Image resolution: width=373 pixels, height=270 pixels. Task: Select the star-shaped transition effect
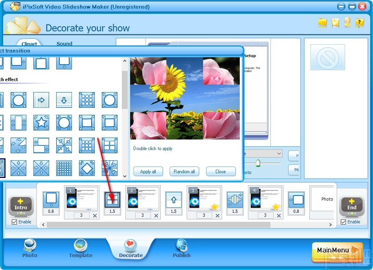pos(41,123)
